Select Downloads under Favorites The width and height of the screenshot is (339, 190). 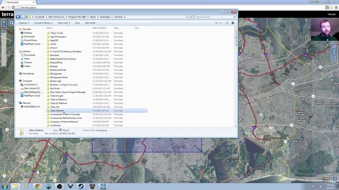pyautogui.click(x=30, y=36)
